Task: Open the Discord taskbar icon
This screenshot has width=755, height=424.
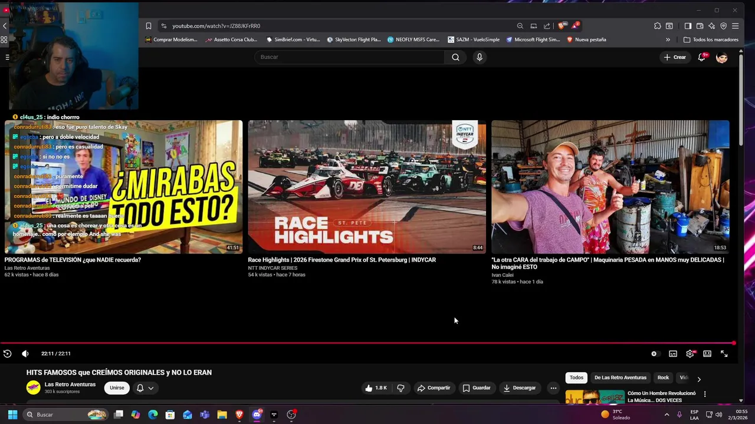Action: 257,415
